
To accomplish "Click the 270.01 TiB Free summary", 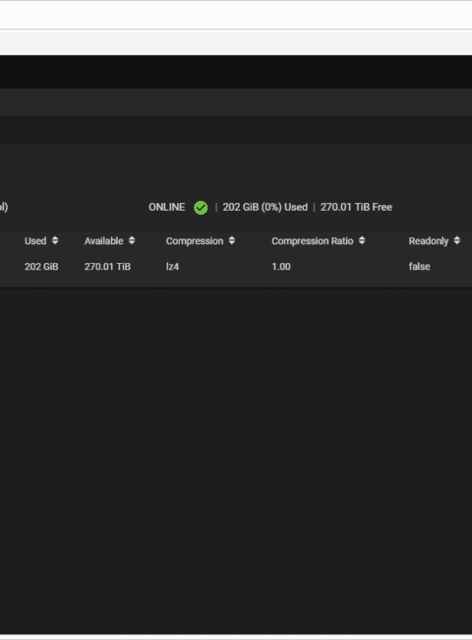I will pyautogui.click(x=356, y=208).
